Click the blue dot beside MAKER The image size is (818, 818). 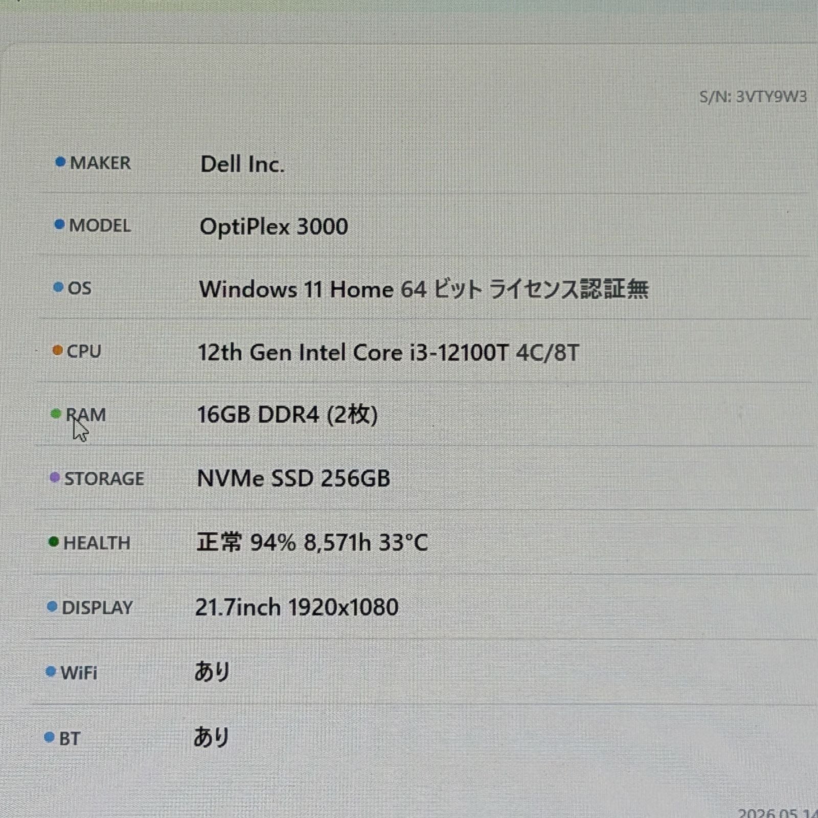click(x=60, y=162)
